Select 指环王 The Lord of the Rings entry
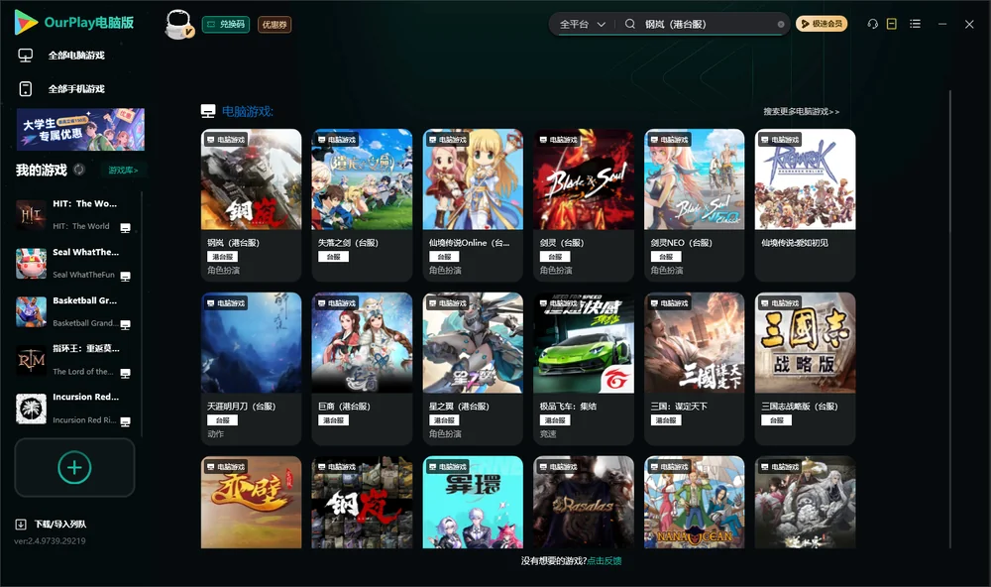Viewport: 991px width, 587px height. tap(73, 360)
